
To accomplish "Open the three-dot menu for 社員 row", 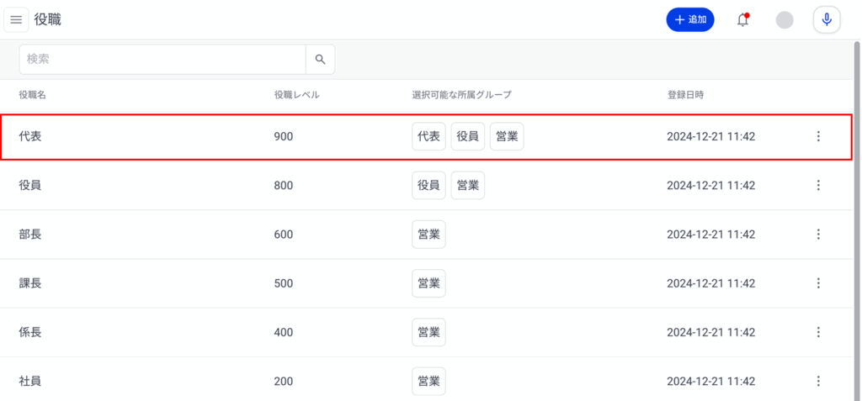I will coord(818,381).
